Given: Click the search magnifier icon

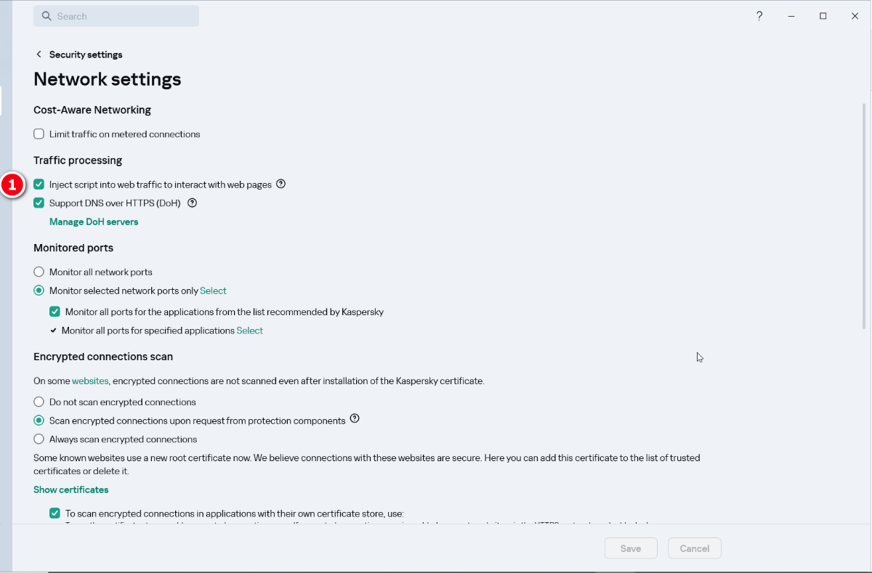Looking at the screenshot, I should click(47, 16).
